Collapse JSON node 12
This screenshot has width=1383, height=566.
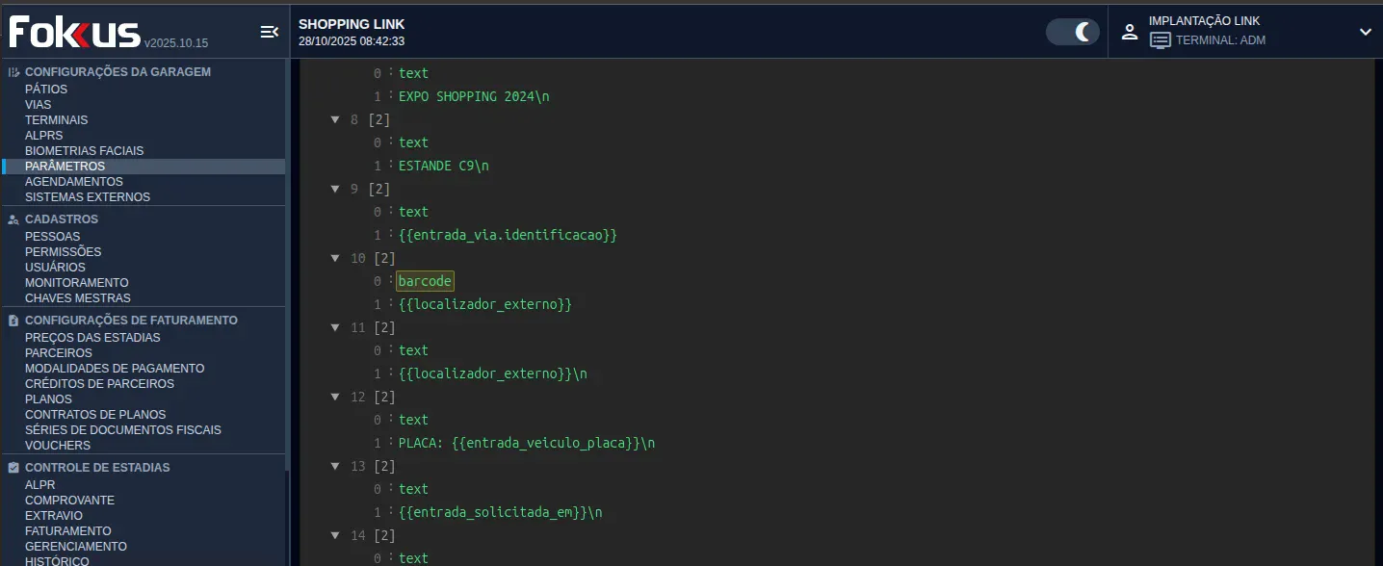click(x=335, y=397)
